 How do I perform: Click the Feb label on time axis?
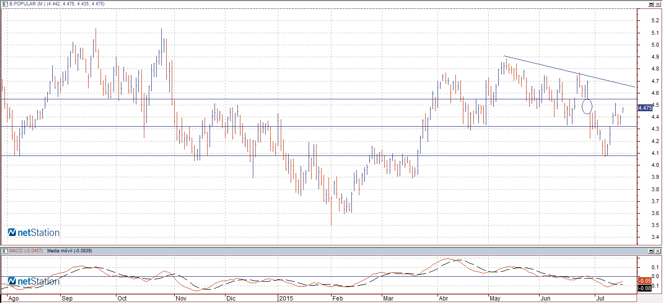337,299
